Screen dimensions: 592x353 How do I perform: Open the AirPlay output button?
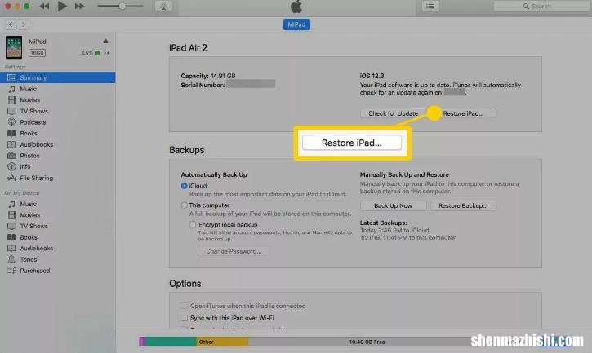[x=163, y=6]
